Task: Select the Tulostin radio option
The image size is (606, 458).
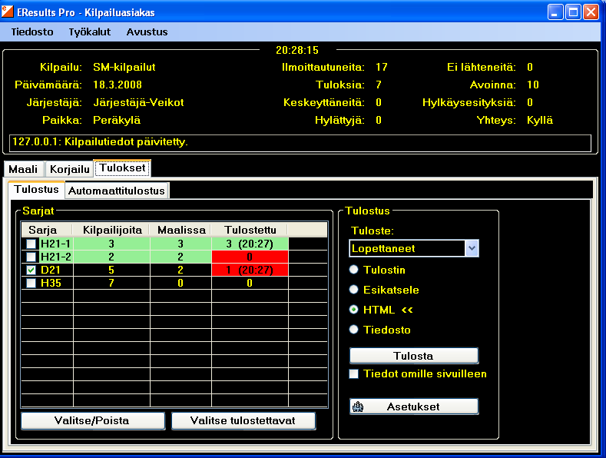Action: click(x=353, y=270)
